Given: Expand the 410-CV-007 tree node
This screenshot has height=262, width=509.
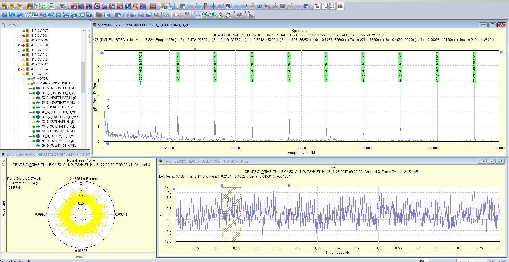Looking at the screenshot, I should pos(19,31).
